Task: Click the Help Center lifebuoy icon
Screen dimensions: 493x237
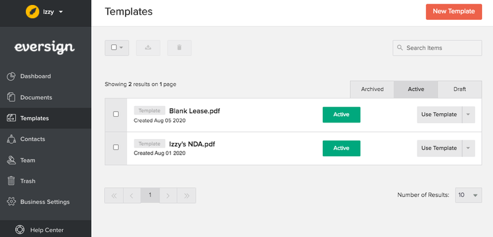Action: (20, 230)
